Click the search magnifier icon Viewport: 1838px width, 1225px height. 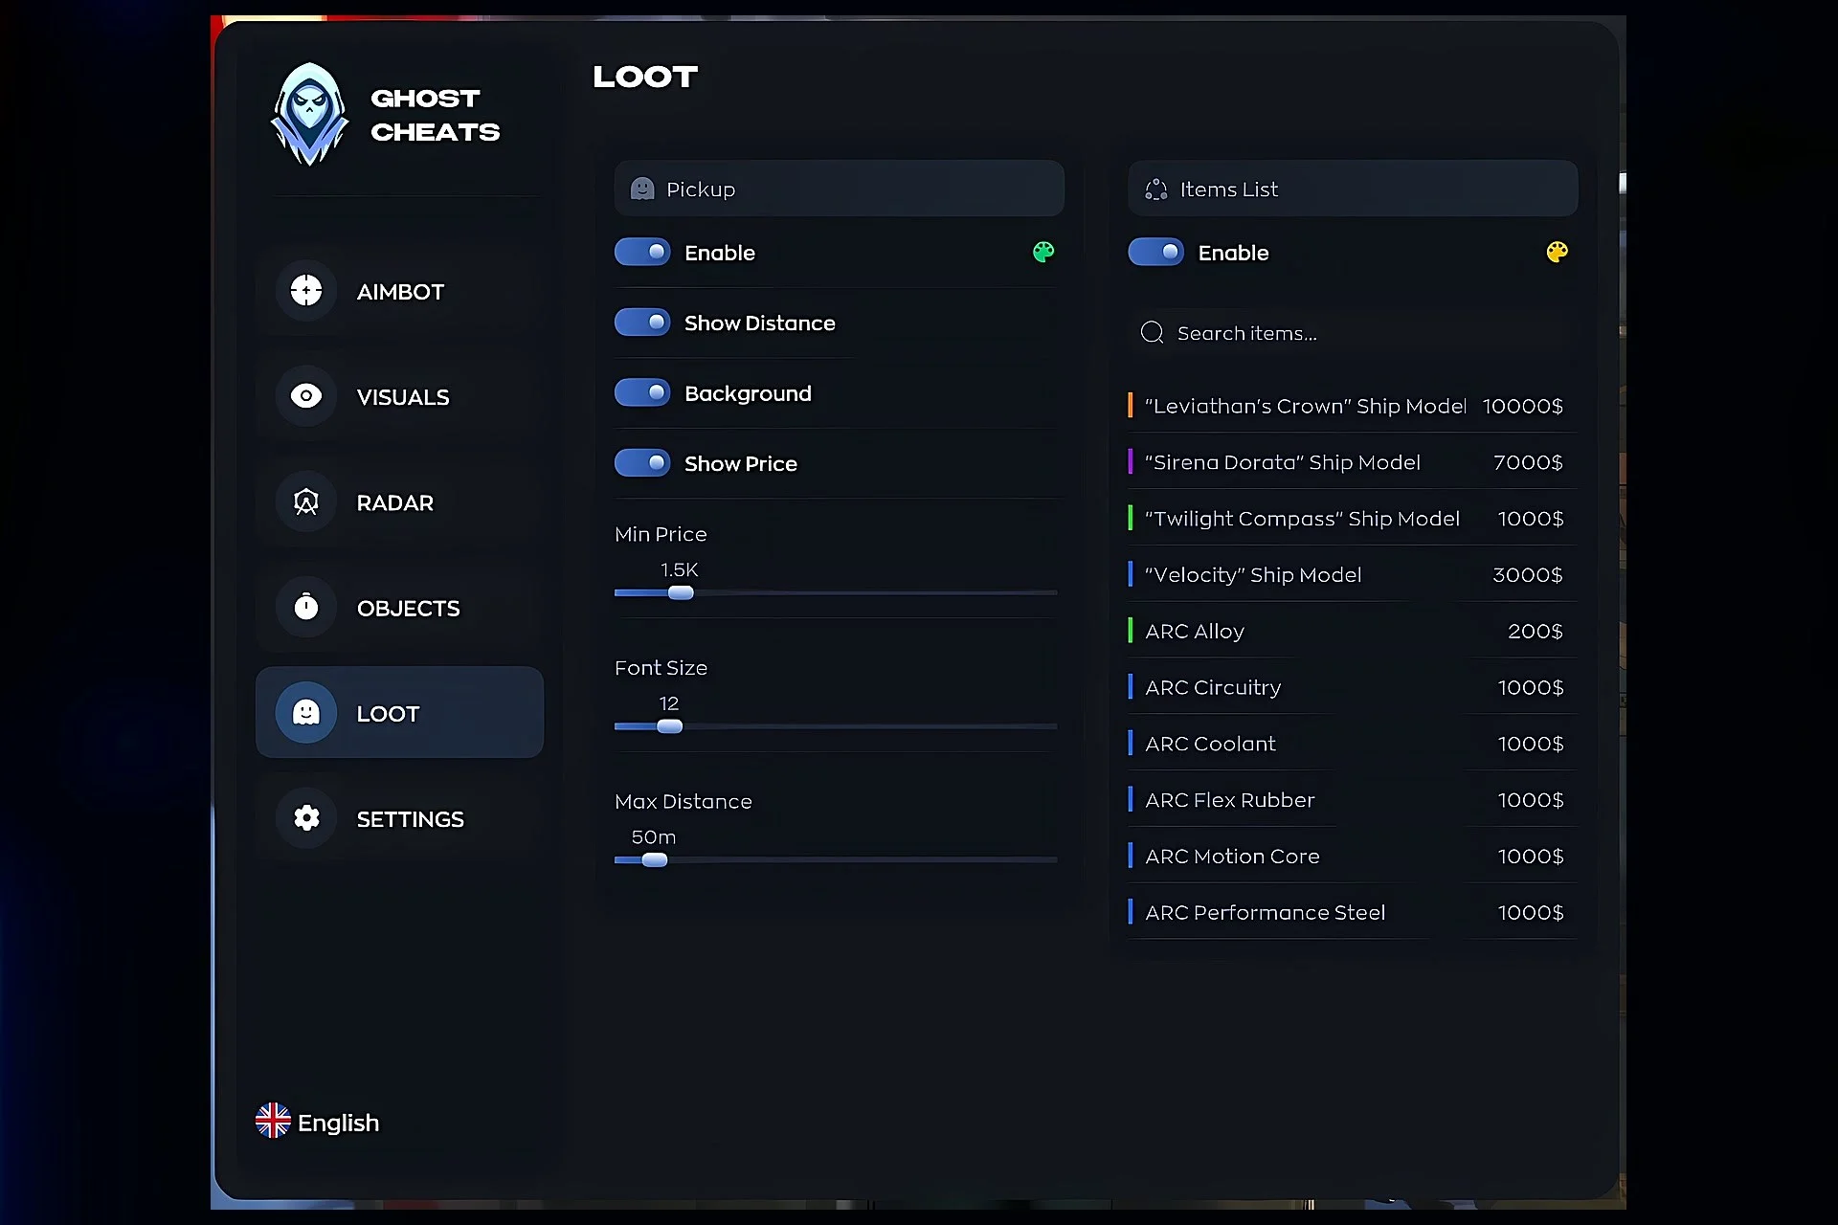1152,332
